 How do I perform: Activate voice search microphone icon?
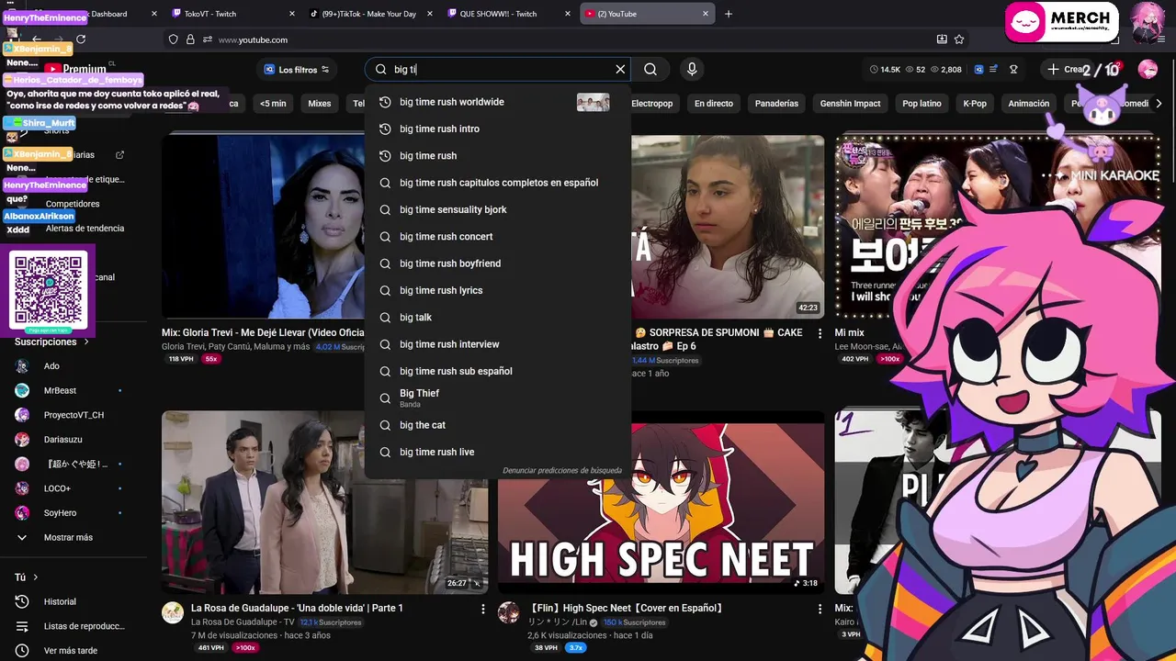tap(692, 69)
